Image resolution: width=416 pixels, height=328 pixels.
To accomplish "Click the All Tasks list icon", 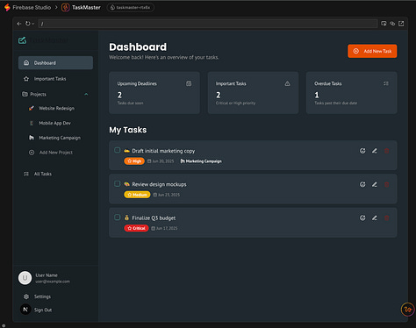I will click(26, 174).
